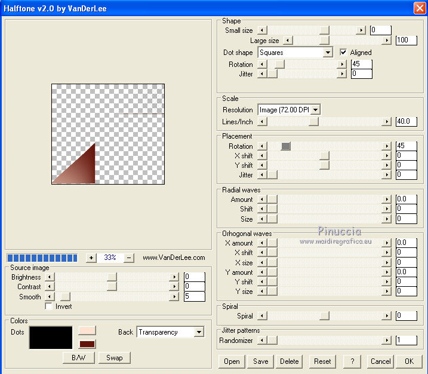428x374 pixels.
Task: Click left arrow of Lines/Inch slider
Action: (262, 121)
